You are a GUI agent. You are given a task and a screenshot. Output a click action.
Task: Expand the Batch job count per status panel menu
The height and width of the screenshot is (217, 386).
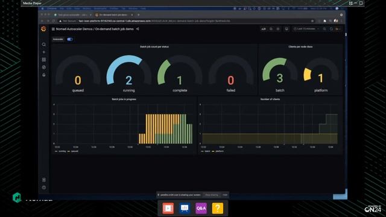pos(154,46)
